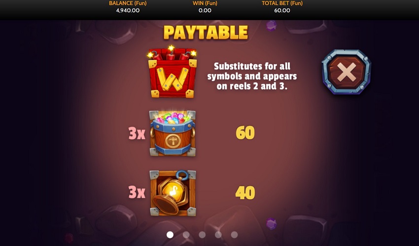Click the 3x label beside the lantern
This screenshot has height=246, width=419.
click(x=137, y=192)
